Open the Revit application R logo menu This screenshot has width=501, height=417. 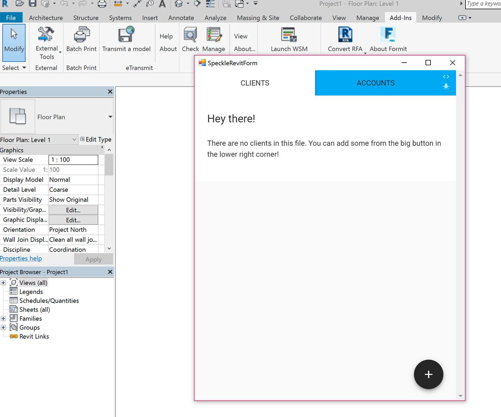(5, 3)
